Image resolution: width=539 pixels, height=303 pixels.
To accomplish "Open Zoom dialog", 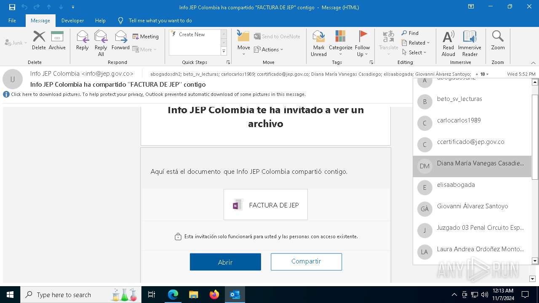I will pos(498,40).
